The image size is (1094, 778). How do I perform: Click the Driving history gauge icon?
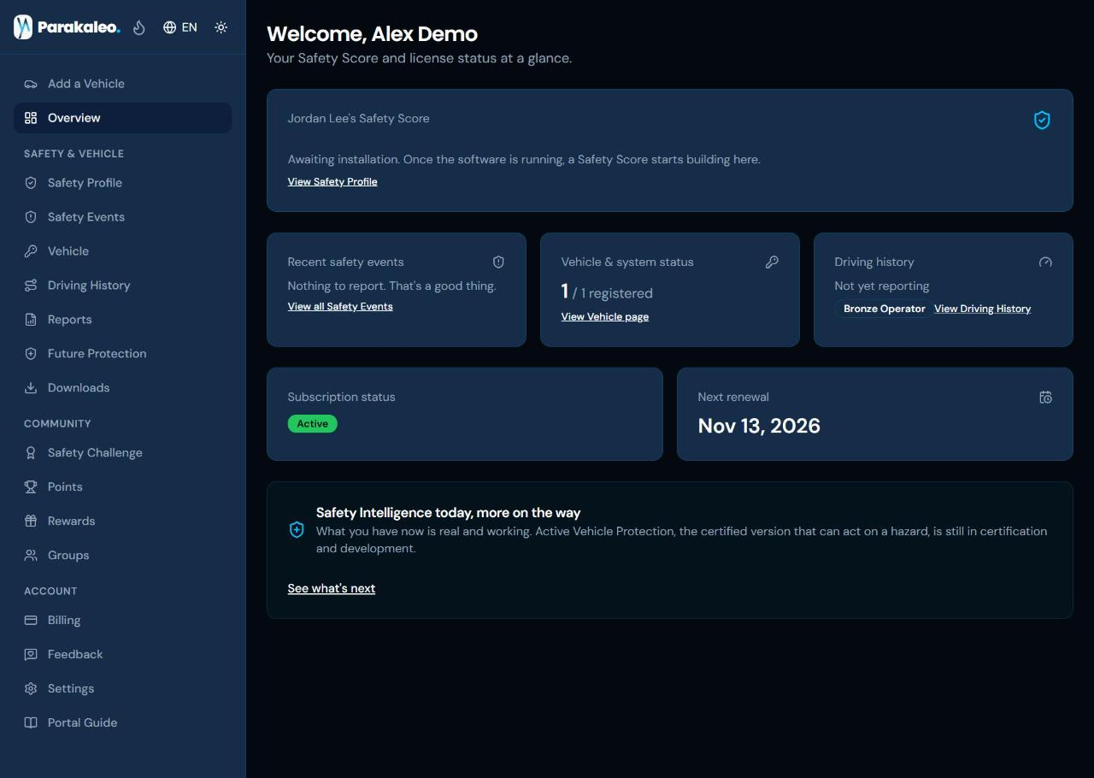1045,262
